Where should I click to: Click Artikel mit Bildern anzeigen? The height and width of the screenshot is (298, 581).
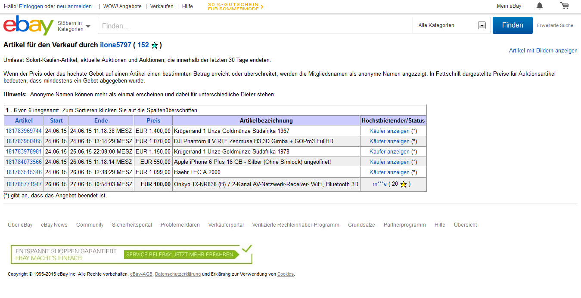coord(543,51)
